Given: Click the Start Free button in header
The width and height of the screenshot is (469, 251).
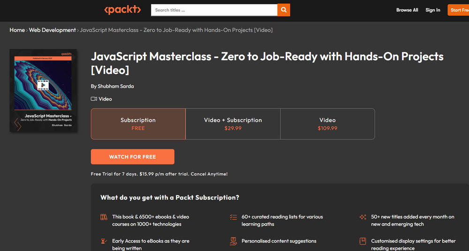Looking at the screenshot, I should point(458,10).
